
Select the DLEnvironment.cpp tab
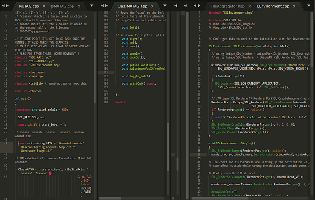[x=273, y=6]
